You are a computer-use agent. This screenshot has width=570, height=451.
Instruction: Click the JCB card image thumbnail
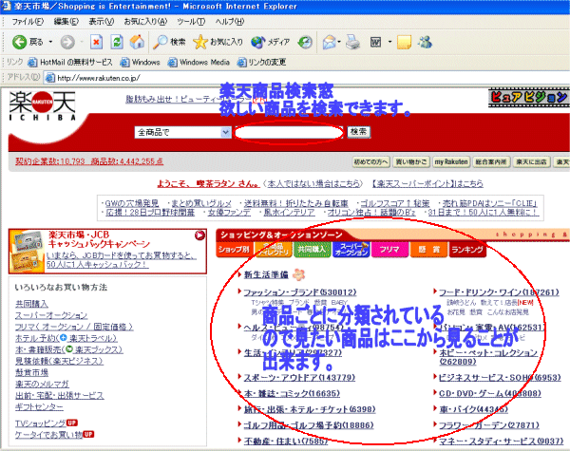(x=28, y=251)
